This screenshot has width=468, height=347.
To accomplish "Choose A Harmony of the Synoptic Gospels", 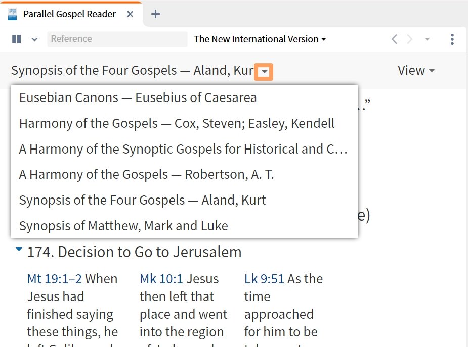I will click(185, 149).
